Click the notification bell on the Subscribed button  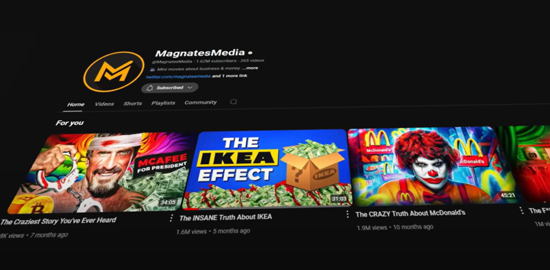point(150,88)
